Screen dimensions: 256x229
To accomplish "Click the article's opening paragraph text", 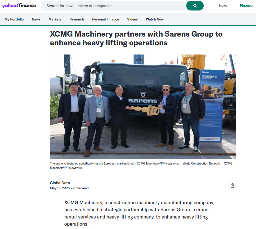I will click(x=139, y=213).
